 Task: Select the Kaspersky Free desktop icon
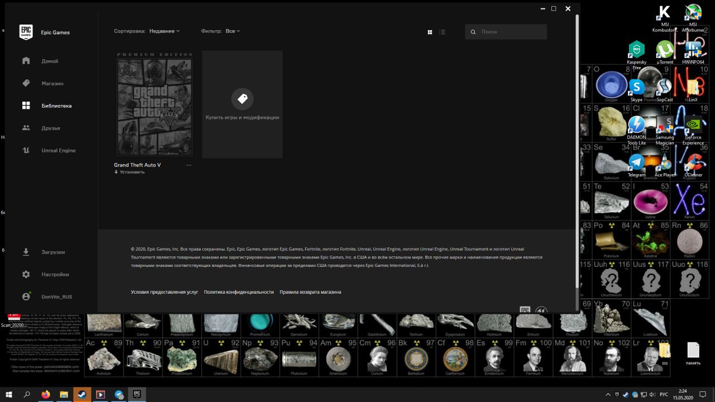coord(637,55)
